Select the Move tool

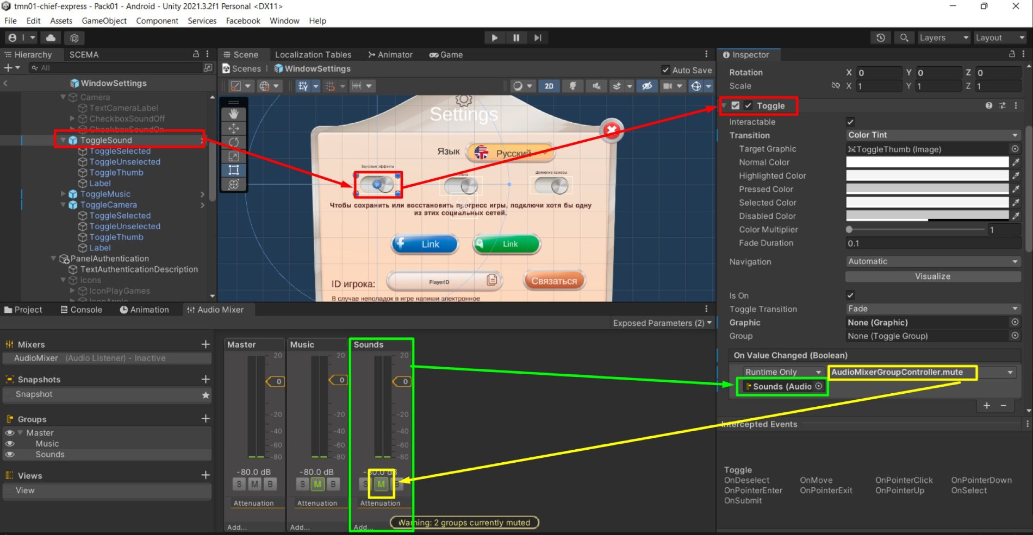pos(234,128)
